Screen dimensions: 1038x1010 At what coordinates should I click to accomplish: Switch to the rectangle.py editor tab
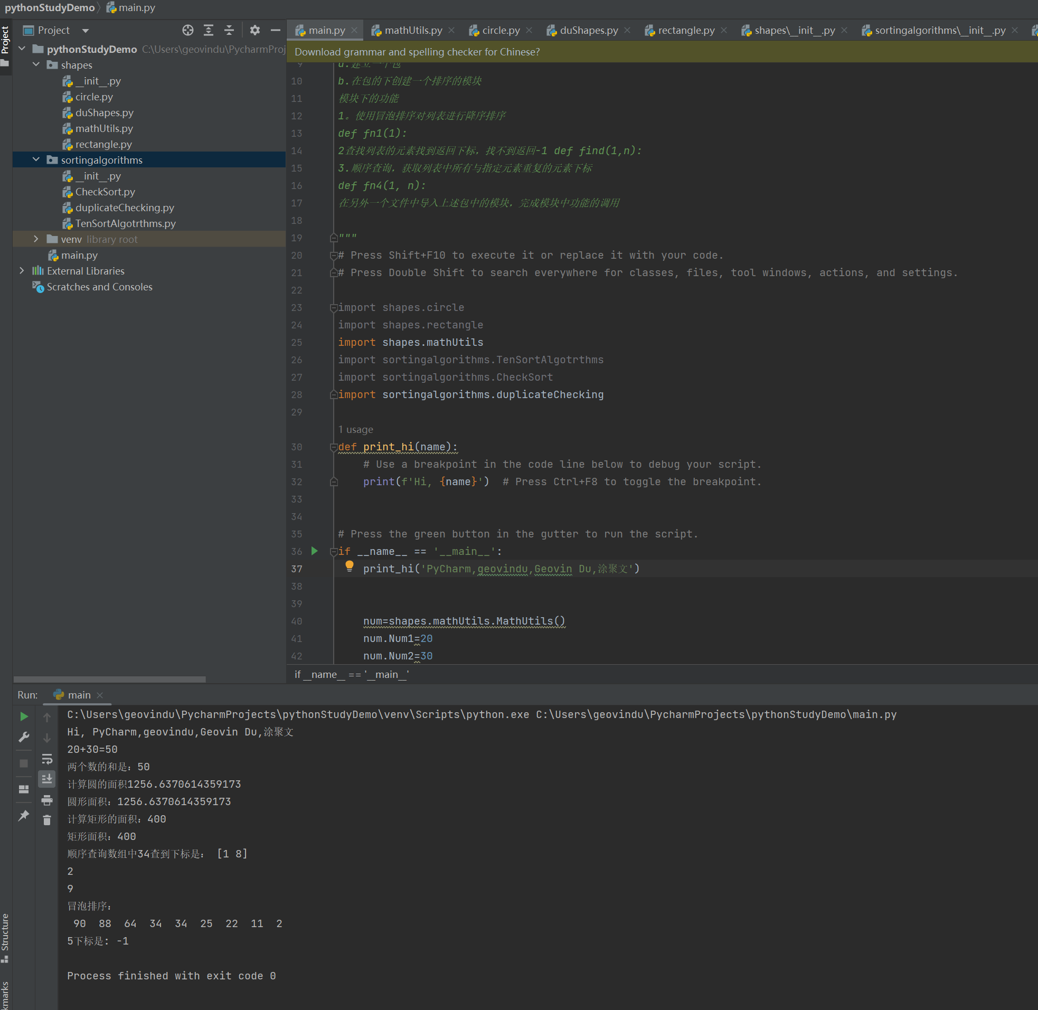tap(685, 30)
